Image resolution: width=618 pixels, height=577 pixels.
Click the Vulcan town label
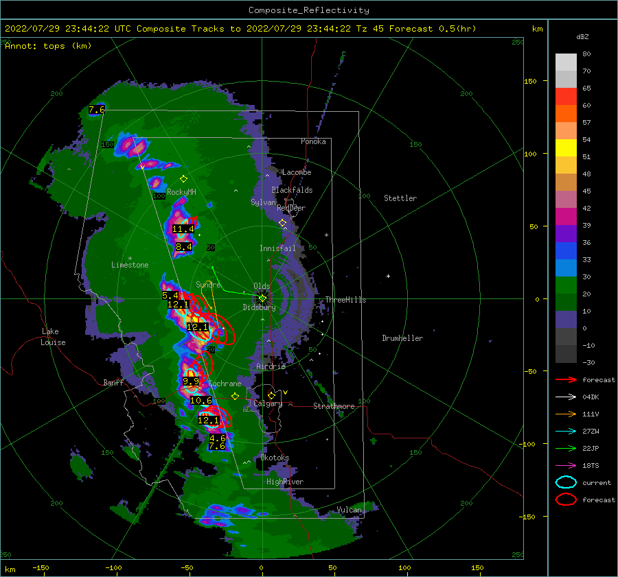[x=350, y=510]
